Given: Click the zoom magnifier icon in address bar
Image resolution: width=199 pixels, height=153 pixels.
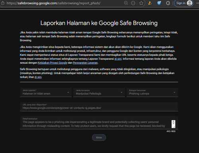Looking at the screenshot, I should [126, 3].
